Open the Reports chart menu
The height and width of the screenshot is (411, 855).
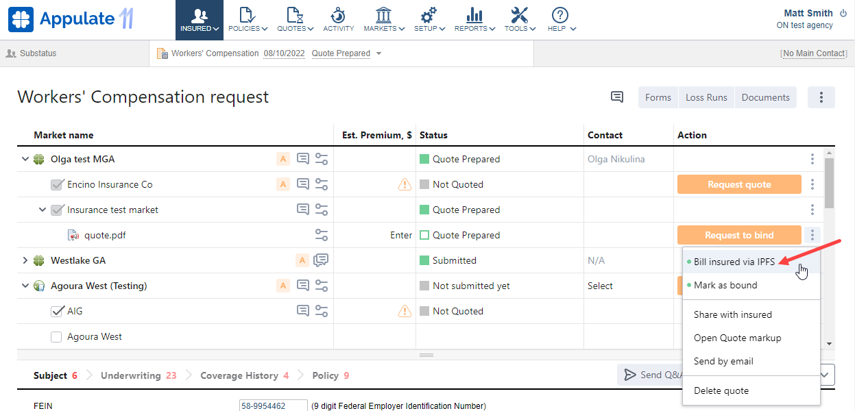(474, 20)
